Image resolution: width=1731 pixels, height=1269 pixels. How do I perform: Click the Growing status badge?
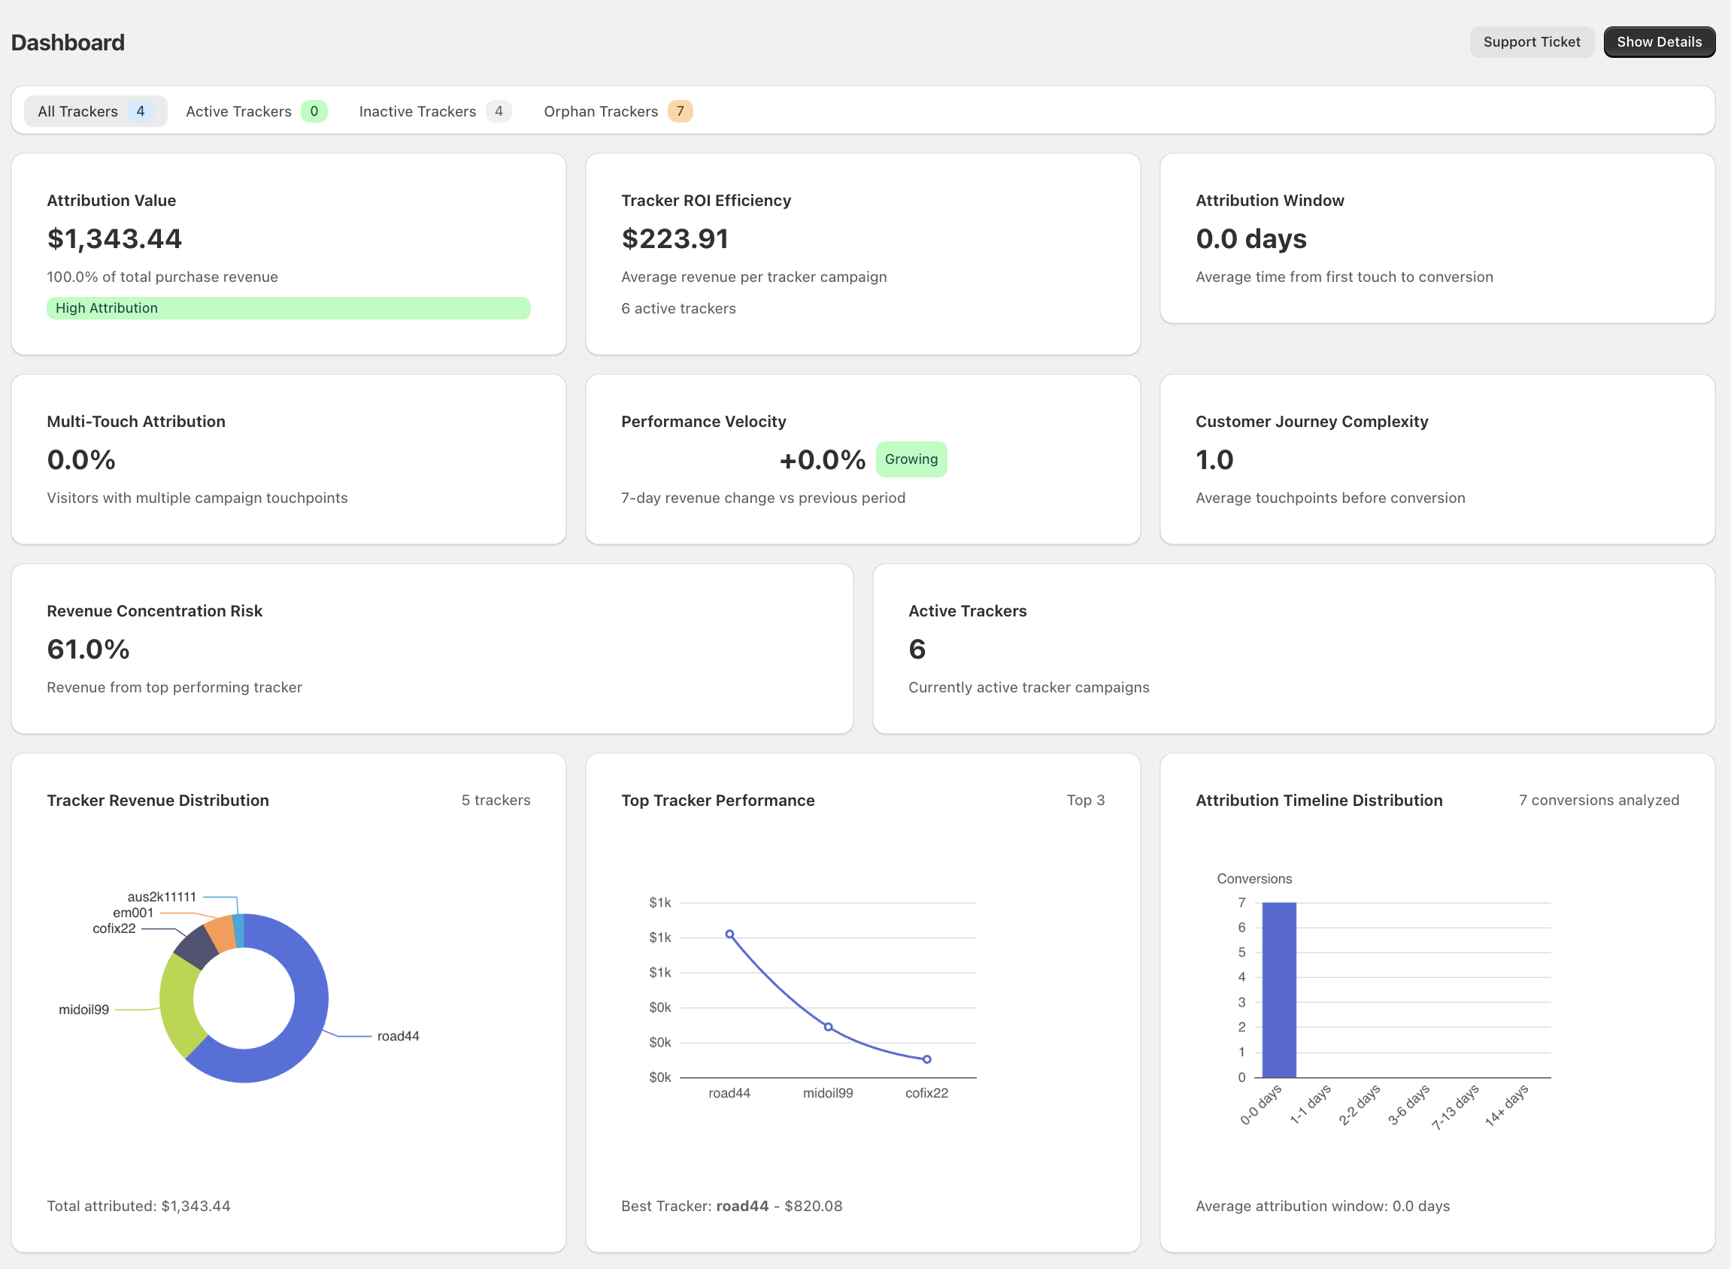[911, 459]
